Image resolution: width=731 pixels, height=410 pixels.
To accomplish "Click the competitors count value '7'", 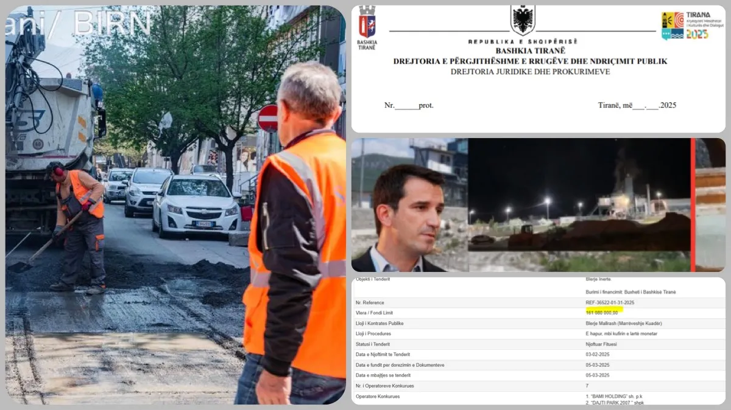I will coord(587,386).
